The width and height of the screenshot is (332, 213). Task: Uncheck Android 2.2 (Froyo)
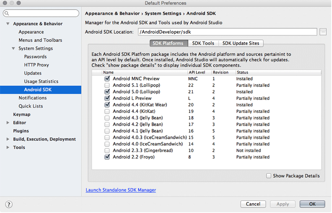[x=107, y=157]
